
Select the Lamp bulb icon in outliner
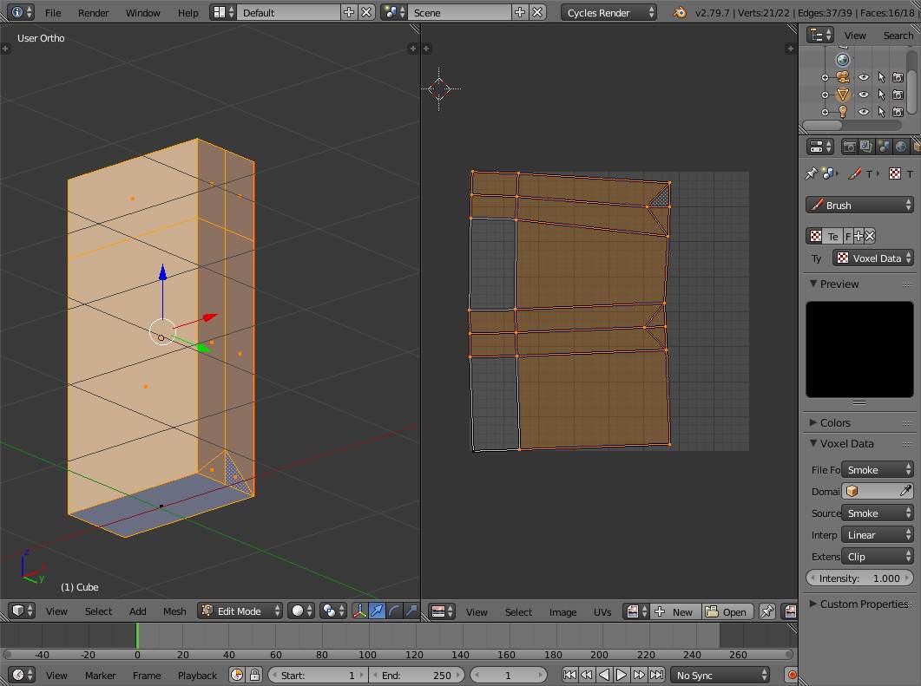843,112
